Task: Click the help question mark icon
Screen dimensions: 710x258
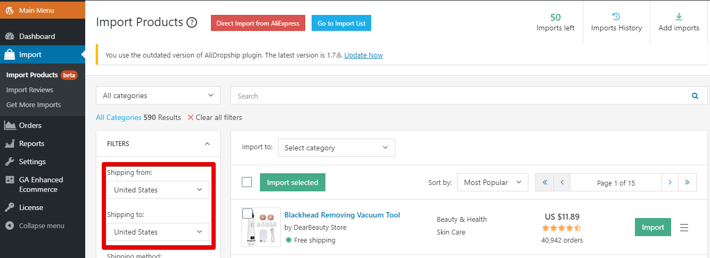Action: click(x=192, y=23)
